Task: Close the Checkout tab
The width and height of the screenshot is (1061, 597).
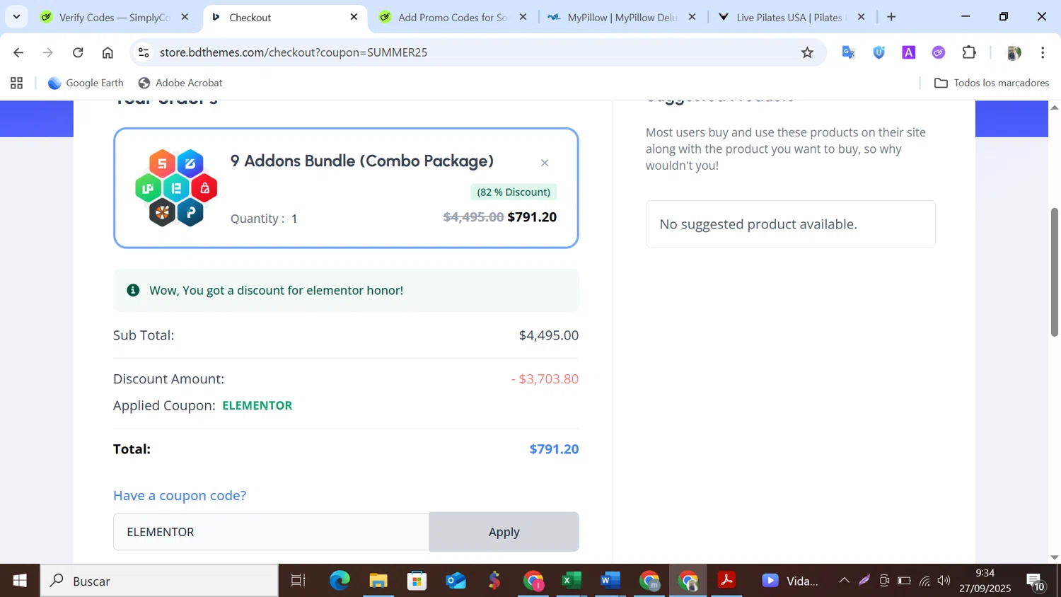Action: pos(354,17)
